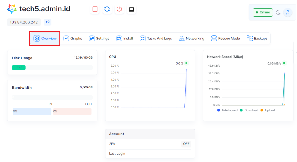Open Tasks And Logs tab
The height and width of the screenshot is (162, 297).
(156, 39)
